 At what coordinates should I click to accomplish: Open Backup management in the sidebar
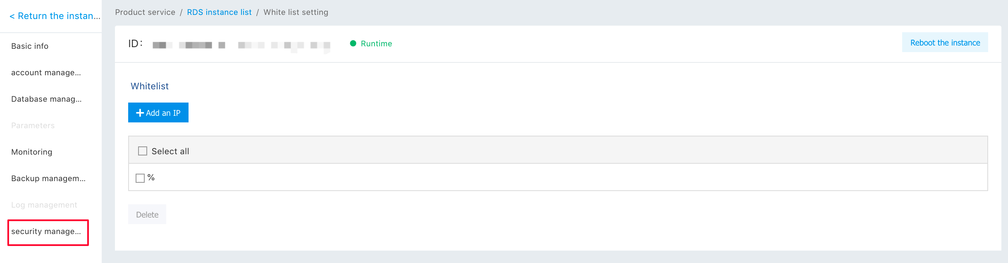pyautogui.click(x=48, y=178)
